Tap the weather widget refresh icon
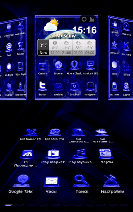The width and height of the screenshot is (133, 212). [84, 19]
